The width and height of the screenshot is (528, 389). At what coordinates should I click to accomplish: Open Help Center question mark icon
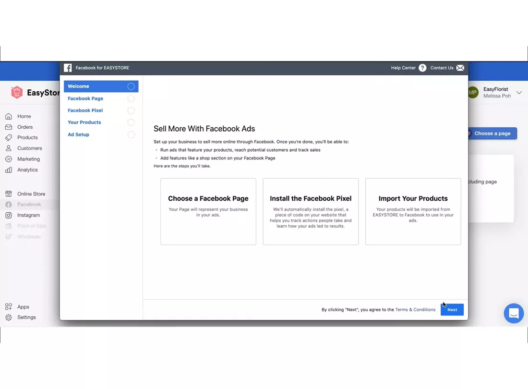pos(422,68)
